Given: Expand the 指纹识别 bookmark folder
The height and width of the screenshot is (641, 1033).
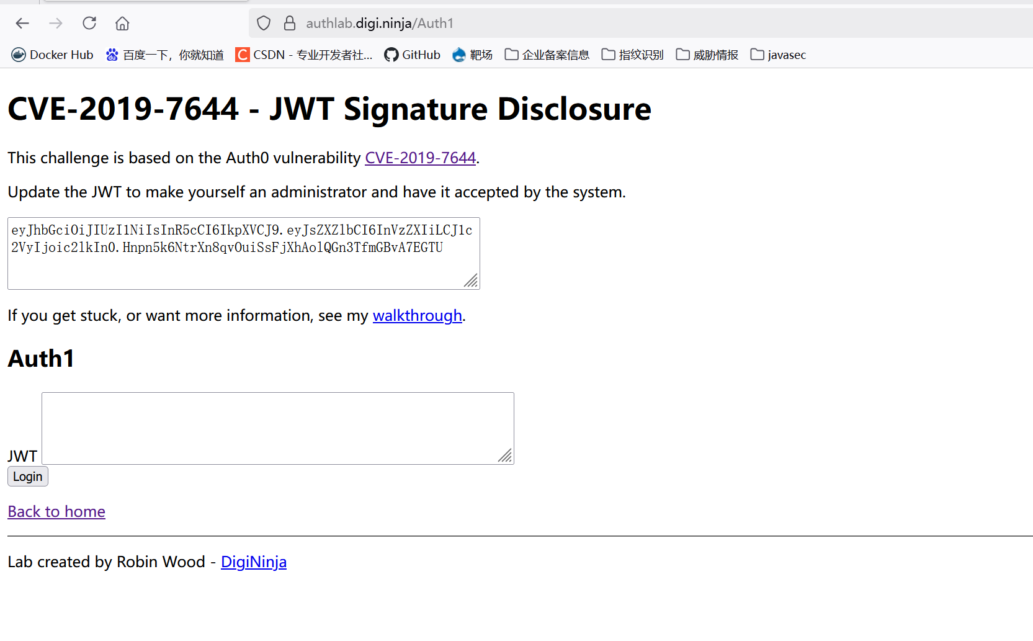Looking at the screenshot, I should click(x=633, y=55).
